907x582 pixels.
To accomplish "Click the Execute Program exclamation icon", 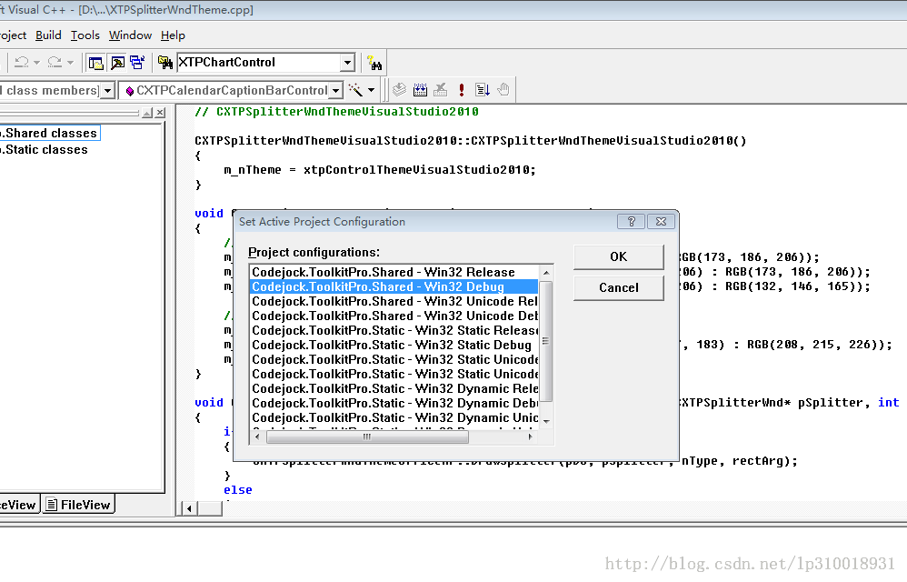I will (x=461, y=90).
